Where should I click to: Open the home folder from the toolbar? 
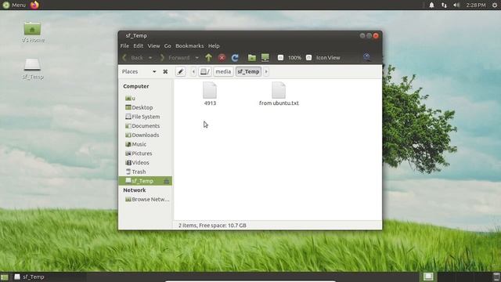tap(252, 57)
